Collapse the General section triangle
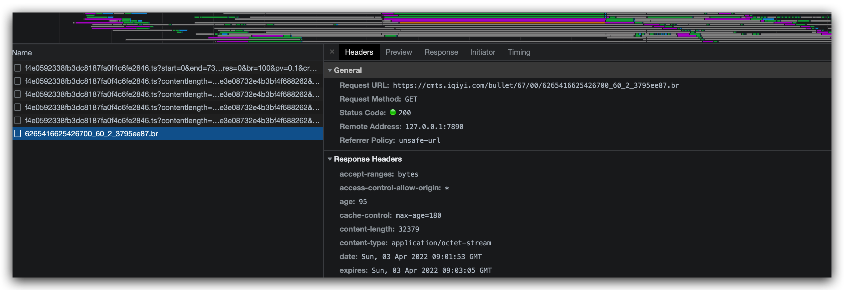 (x=330, y=71)
